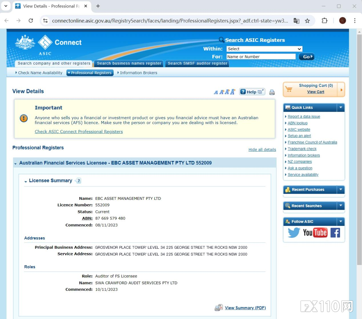The image size is (362, 319).
Task: Open the ABN lookup quick link
Action: [297, 123]
